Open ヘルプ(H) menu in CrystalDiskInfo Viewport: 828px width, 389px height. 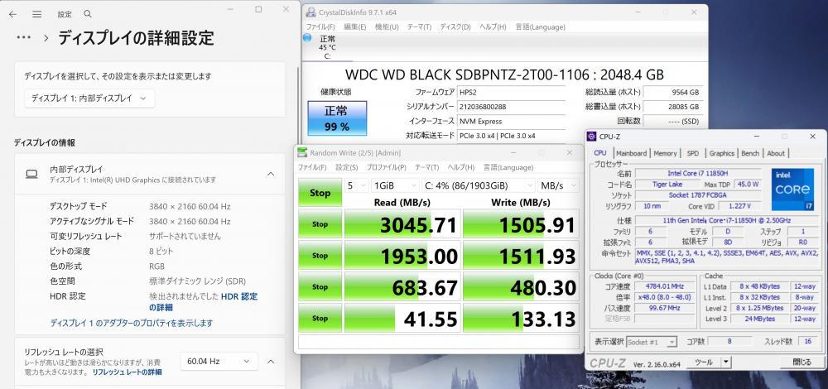pos(493,27)
